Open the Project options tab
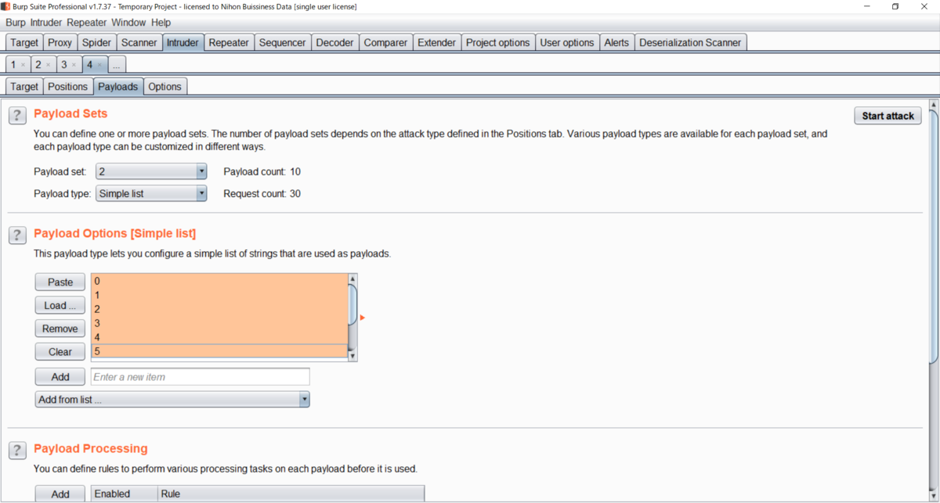 click(498, 42)
